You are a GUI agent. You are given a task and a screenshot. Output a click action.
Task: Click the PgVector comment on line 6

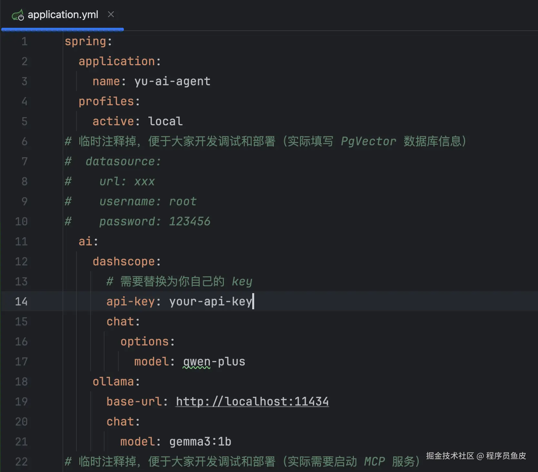pos(368,141)
